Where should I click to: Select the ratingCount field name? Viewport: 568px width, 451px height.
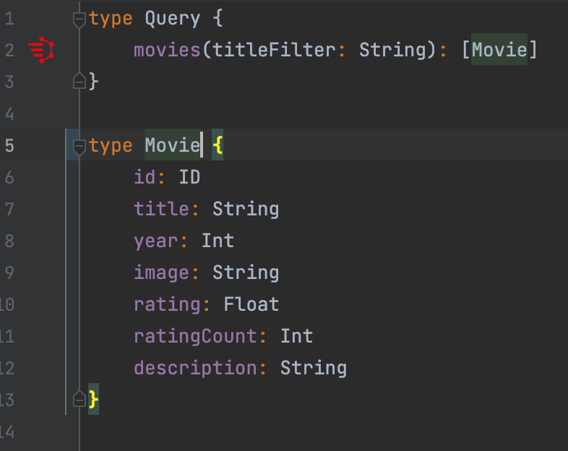195,336
